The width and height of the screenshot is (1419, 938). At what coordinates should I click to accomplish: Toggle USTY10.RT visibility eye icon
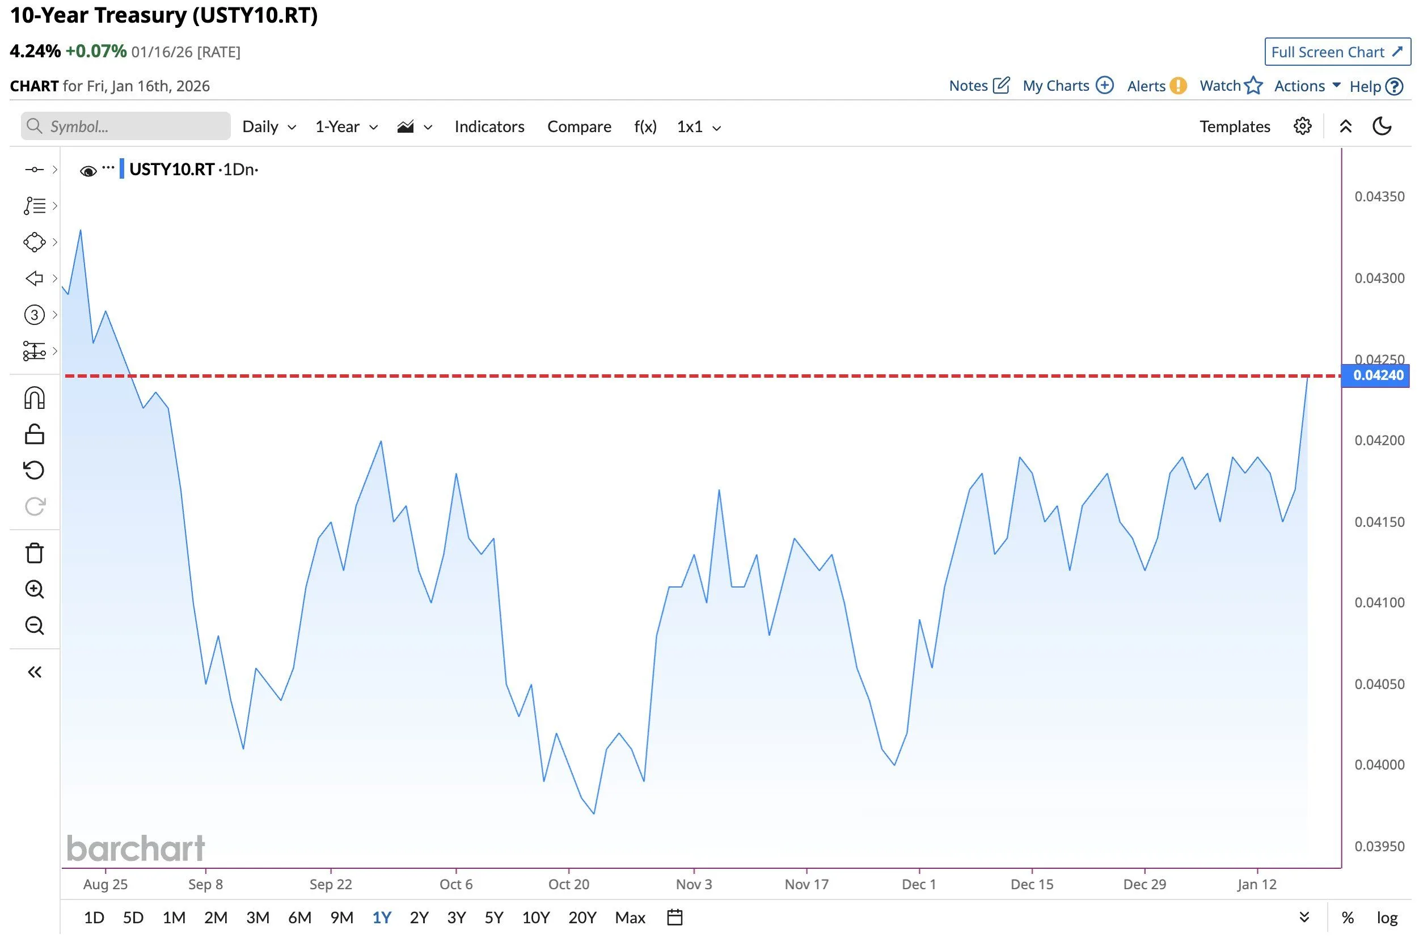coord(88,172)
